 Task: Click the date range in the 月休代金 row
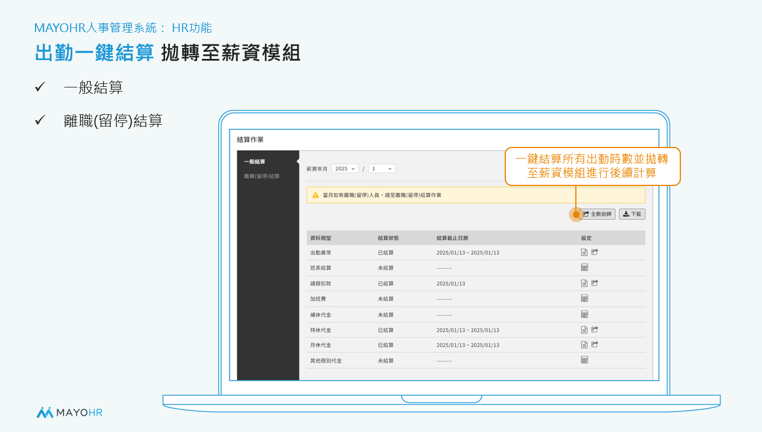[x=468, y=345]
